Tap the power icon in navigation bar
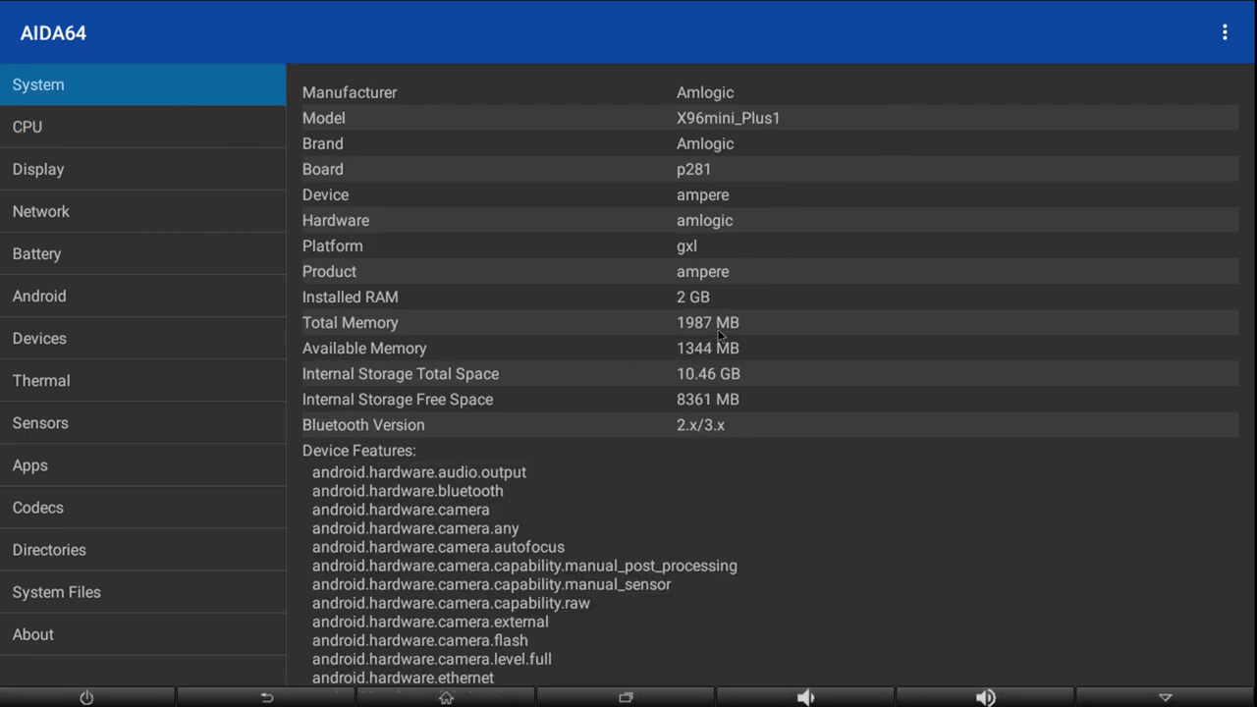 (x=86, y=697)
